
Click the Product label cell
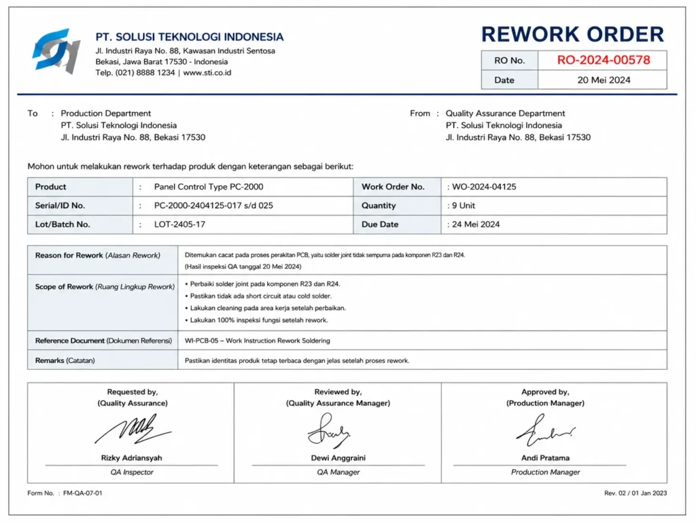pyautogui.click(x=80, y=187)
